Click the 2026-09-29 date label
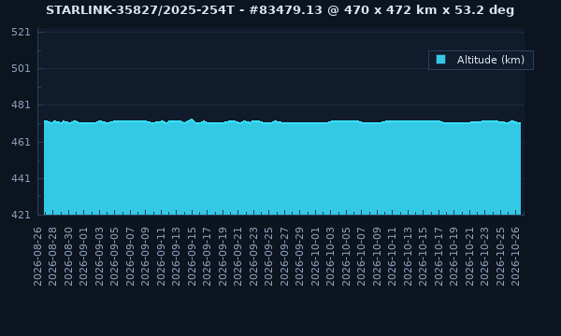The width and height of the screenshot is (561, 336). click(300, 256)
